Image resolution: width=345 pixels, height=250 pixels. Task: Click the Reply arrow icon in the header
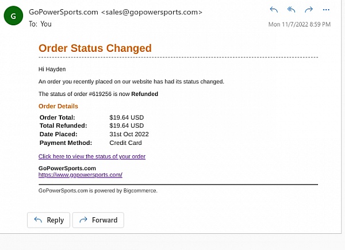[274, 10]
